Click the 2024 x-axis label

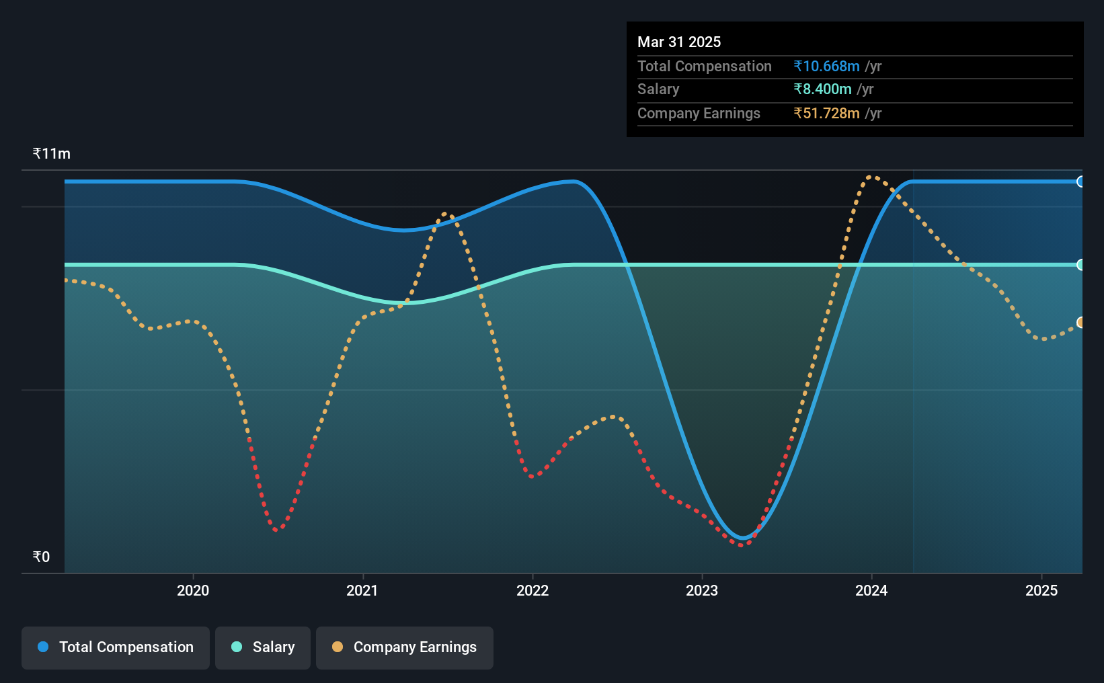click(x=871, y=590)
